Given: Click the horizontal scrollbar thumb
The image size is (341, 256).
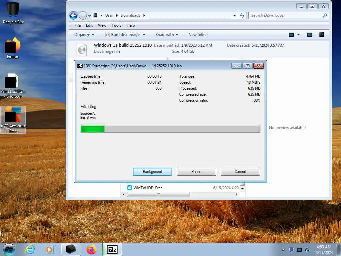Looking at the screenshot, I should coord(158,194).
